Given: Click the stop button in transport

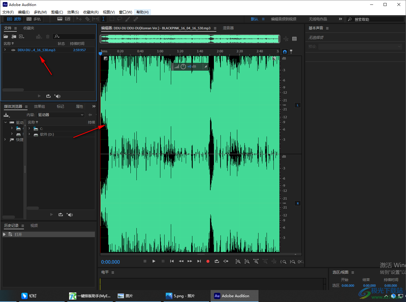Looking at the screenshot, I should click(x=145, y=261).
